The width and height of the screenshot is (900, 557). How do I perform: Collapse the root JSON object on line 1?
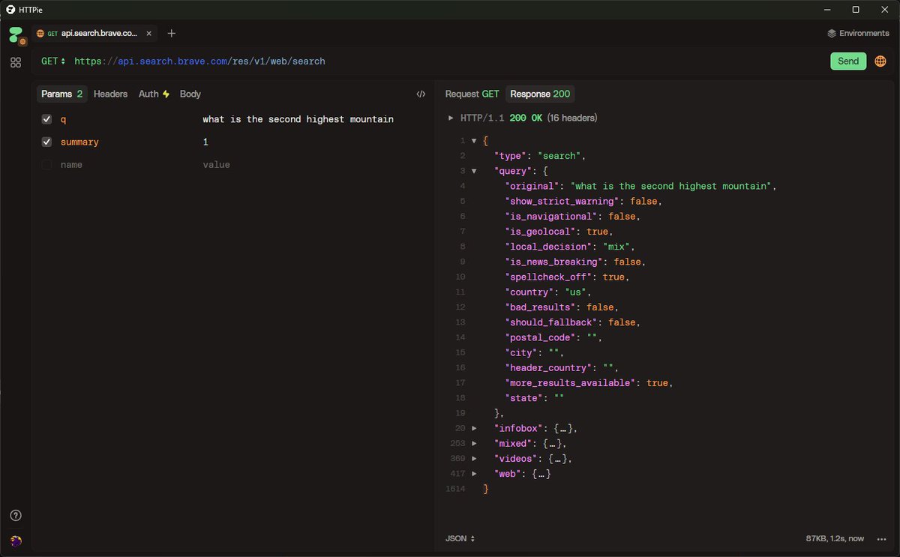click(474, 141)
